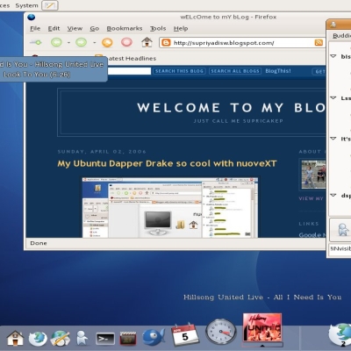
Task: Collapse the 'dsp' buddy group
Action: point(333,195)
